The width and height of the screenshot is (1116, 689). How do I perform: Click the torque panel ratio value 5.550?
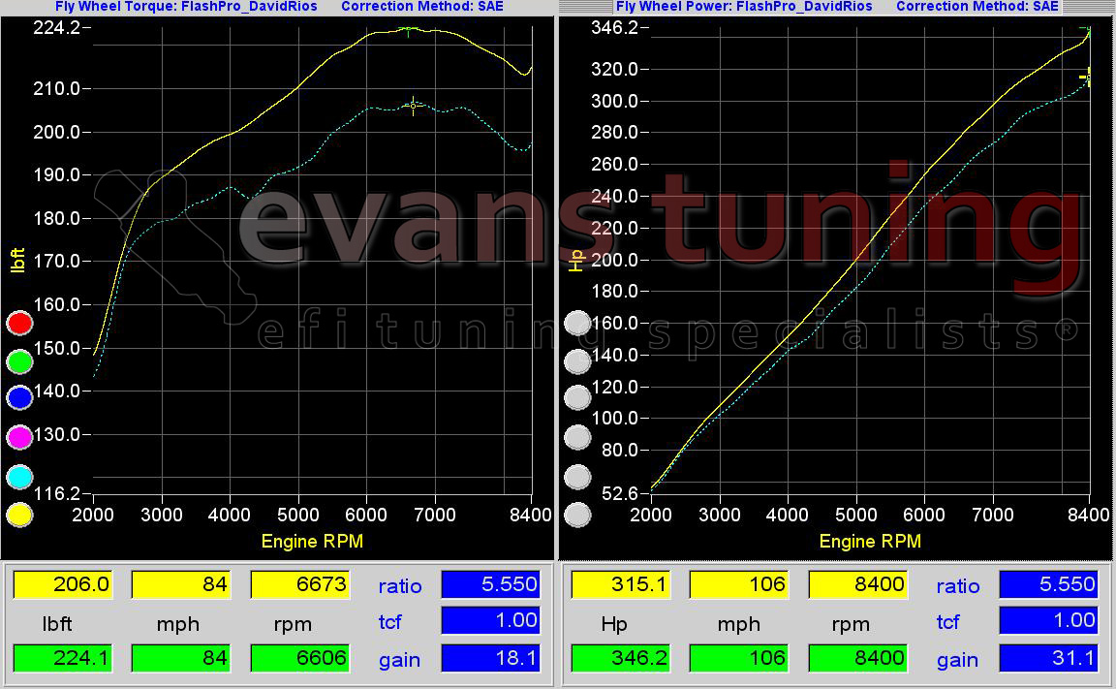(491, 584)
